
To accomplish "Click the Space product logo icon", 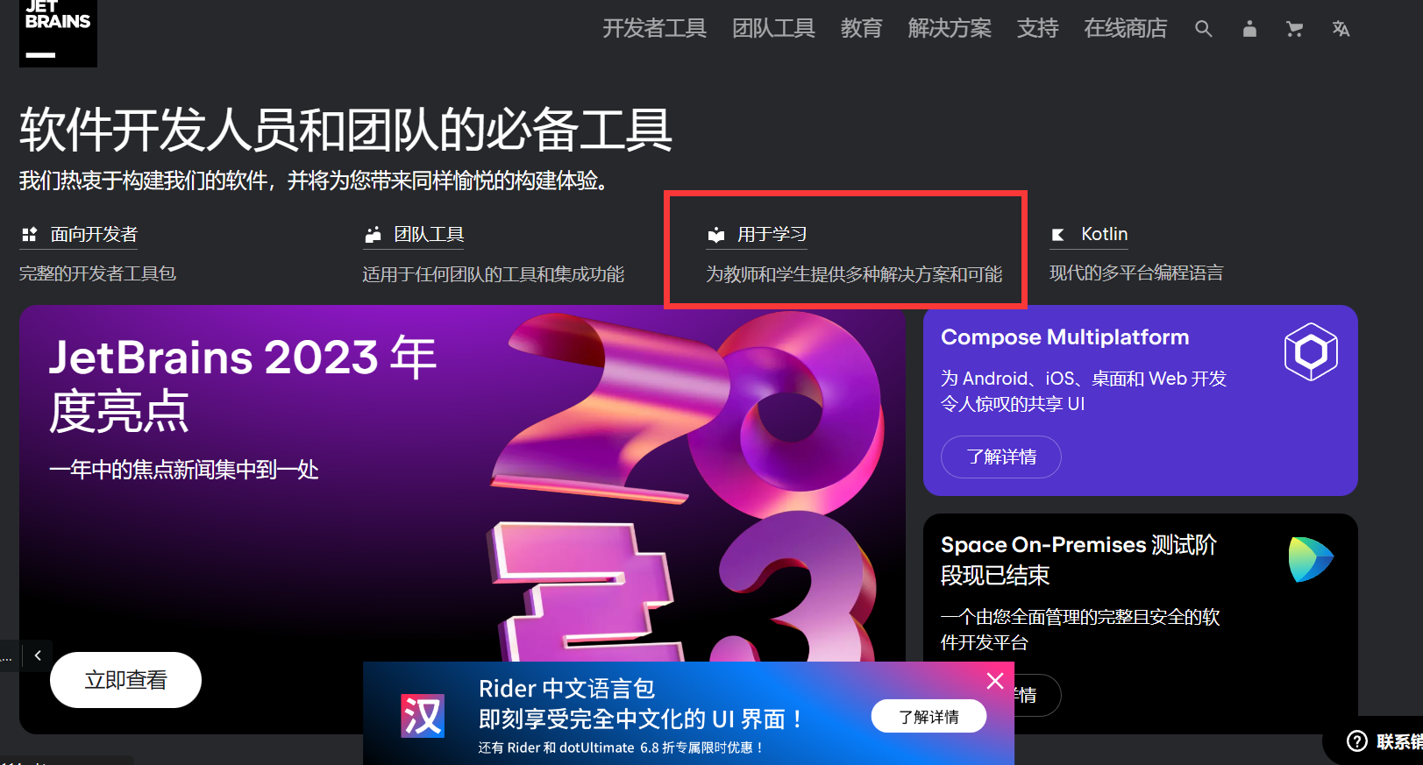I will (1311, 559).
